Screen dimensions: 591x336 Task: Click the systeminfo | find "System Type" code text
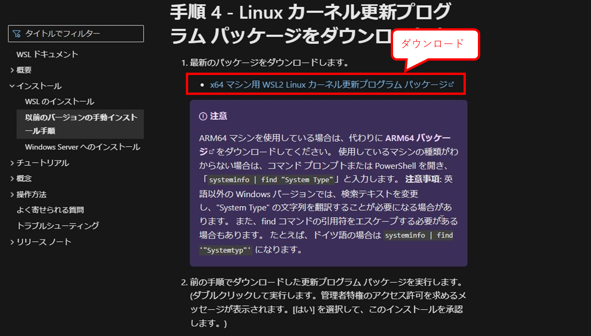click(272, 180)
